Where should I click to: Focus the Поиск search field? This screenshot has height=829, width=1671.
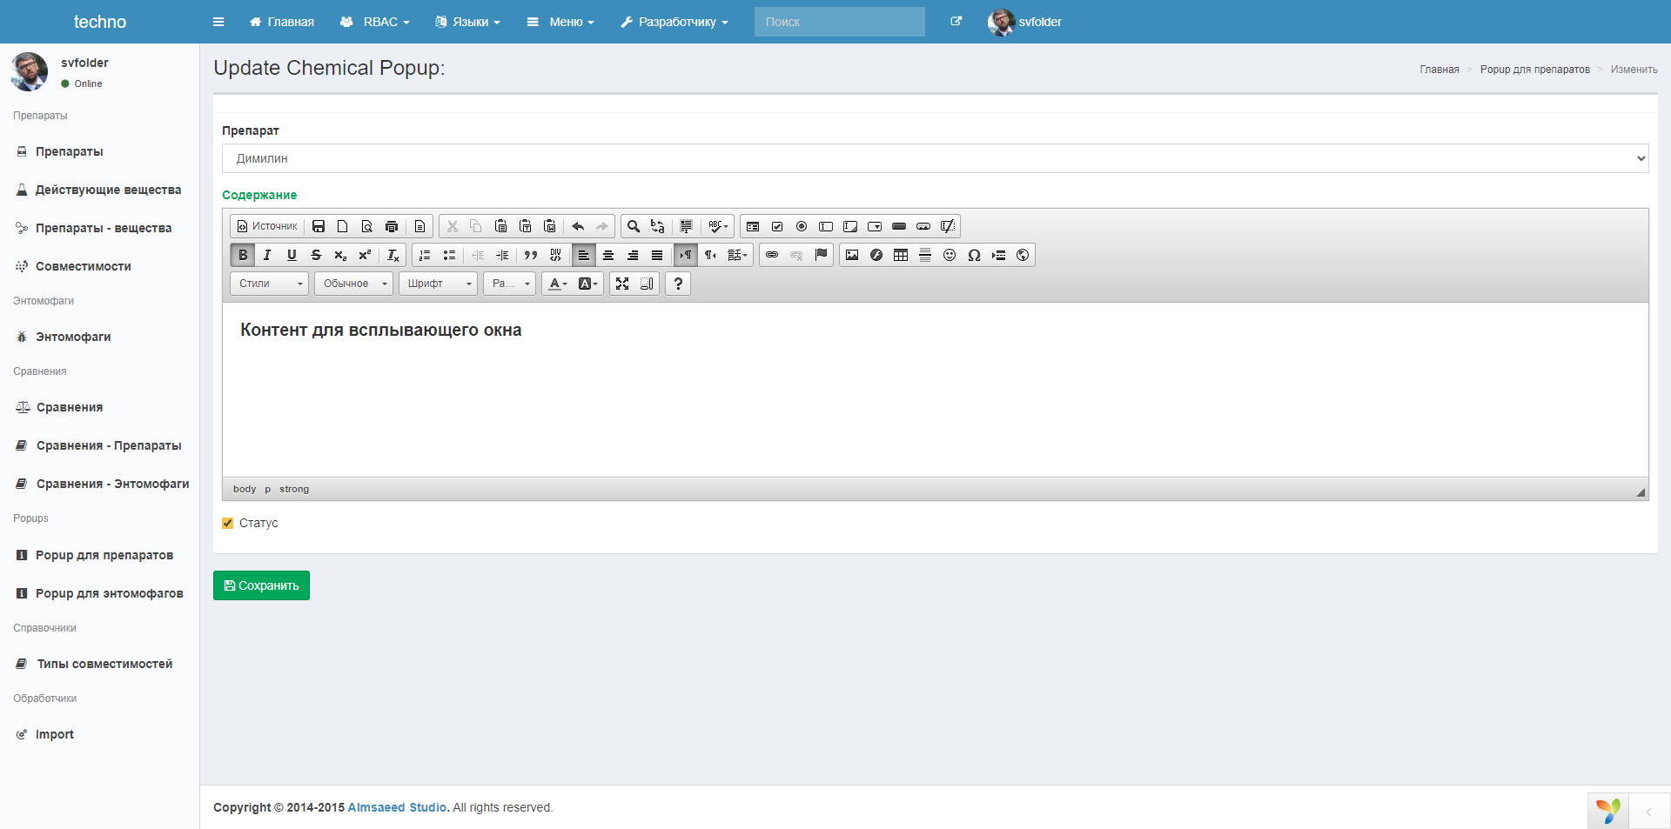click(x=840, y=22)
